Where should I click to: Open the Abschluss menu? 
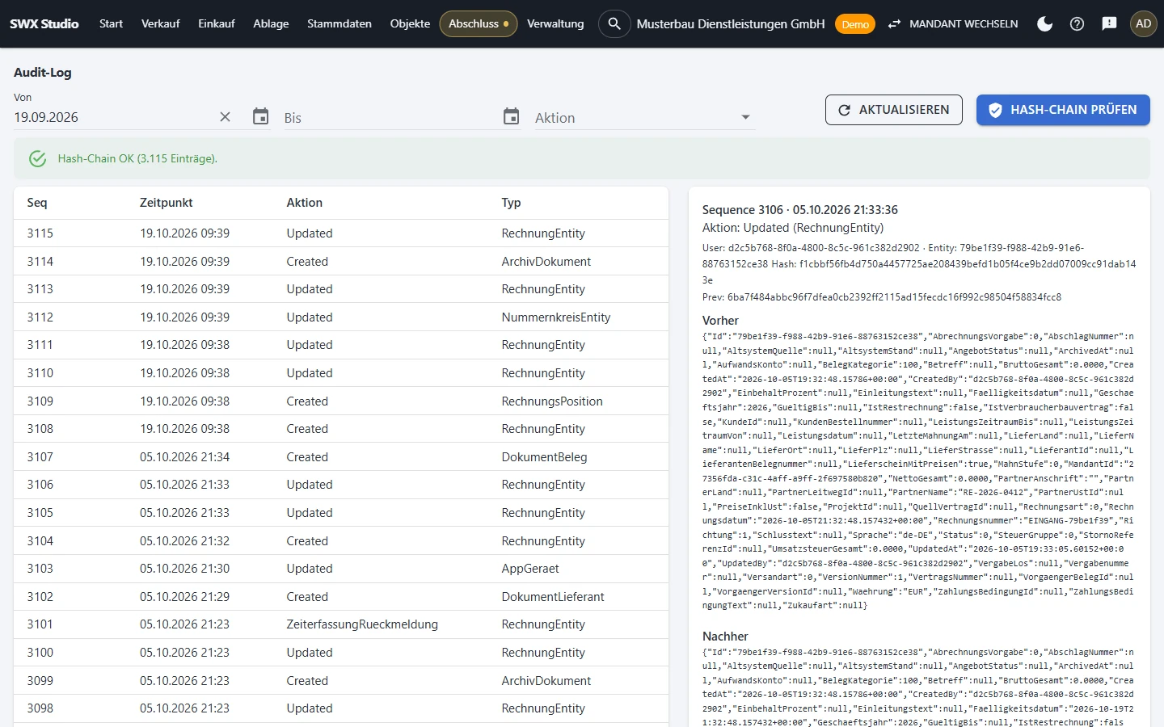(479, 23)
